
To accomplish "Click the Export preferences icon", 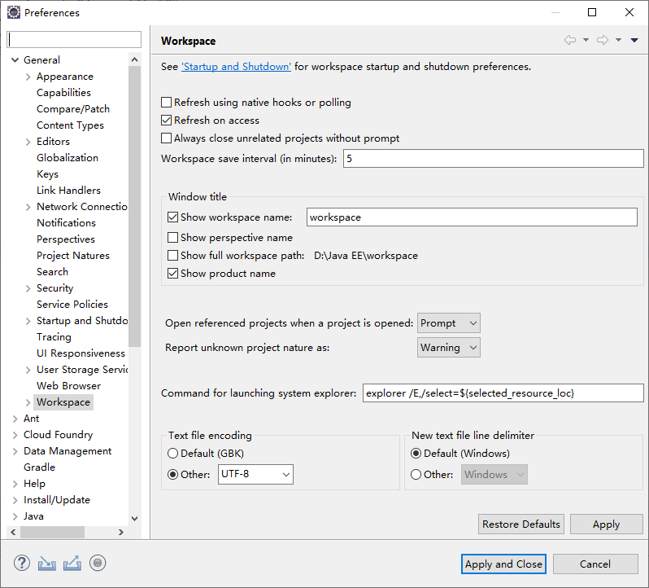I will (72, 564).
